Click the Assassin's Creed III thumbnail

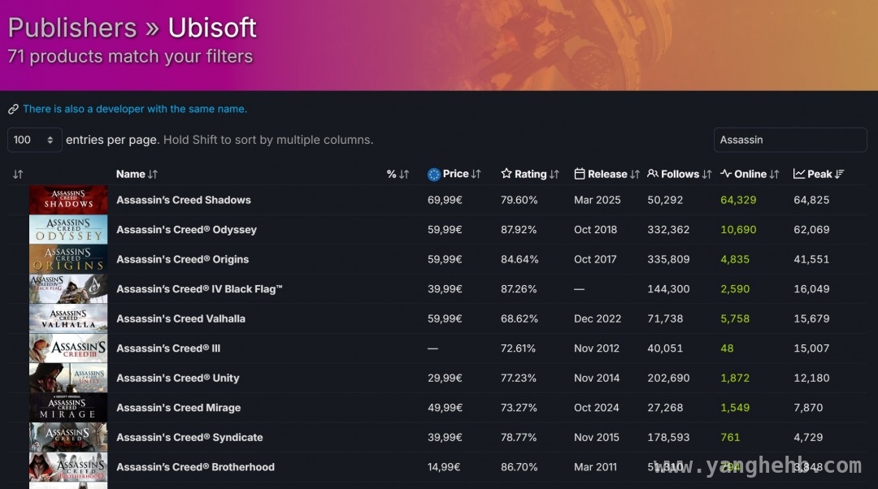(68, 348)
